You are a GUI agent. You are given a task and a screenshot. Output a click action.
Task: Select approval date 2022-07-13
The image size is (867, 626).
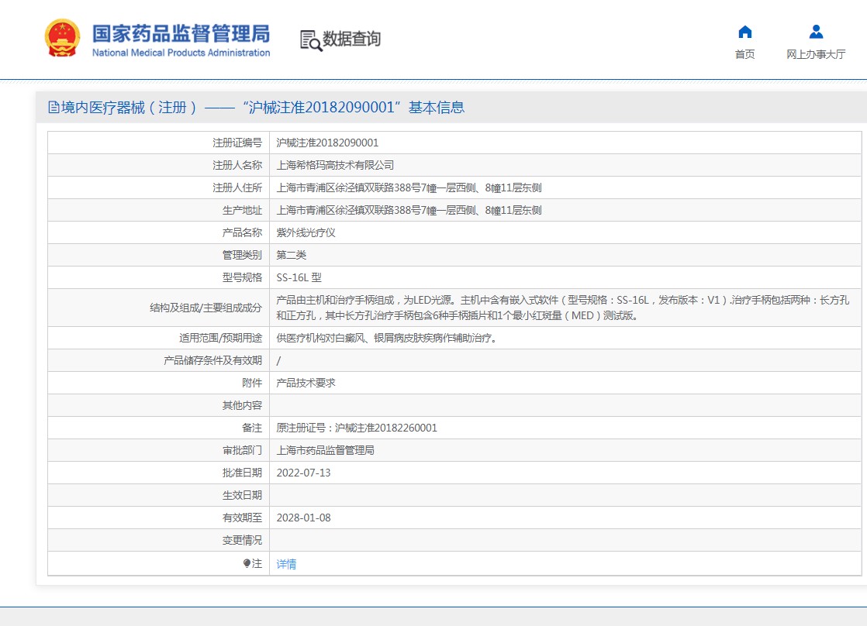click(x=303, y=473)
